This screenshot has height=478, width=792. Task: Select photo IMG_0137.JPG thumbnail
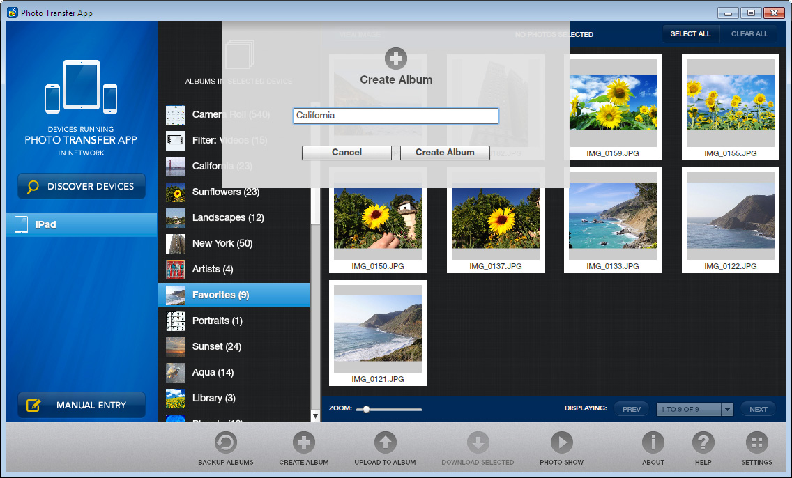point(496,220)
